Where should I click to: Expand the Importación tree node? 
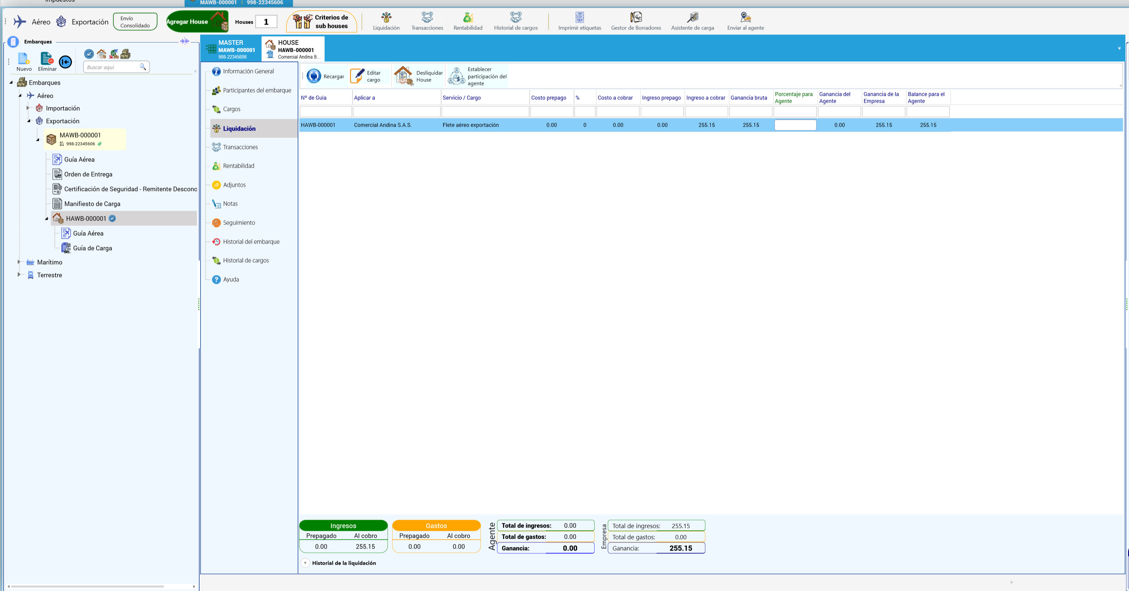(x=28, y=107)
